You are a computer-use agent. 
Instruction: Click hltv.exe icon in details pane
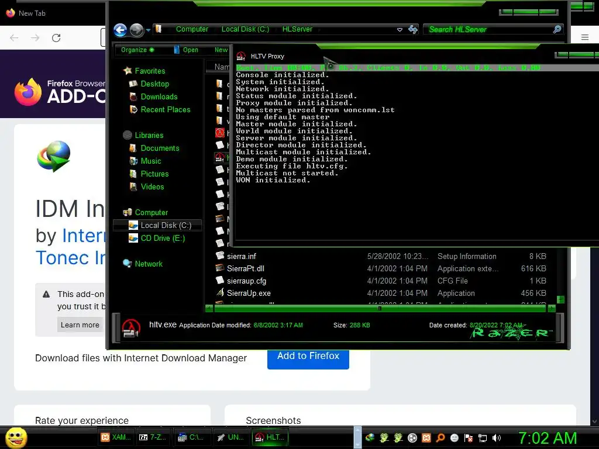tap(130, 329)
